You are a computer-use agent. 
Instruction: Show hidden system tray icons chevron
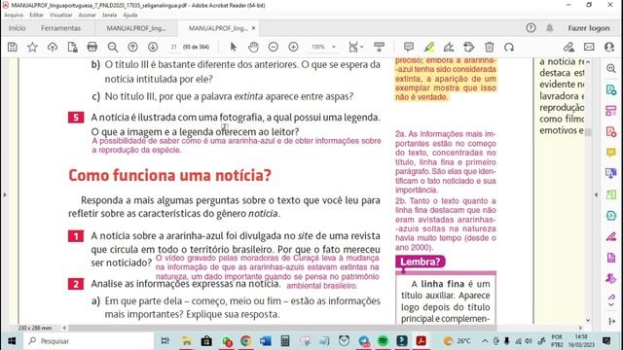(x=485, y=341)
